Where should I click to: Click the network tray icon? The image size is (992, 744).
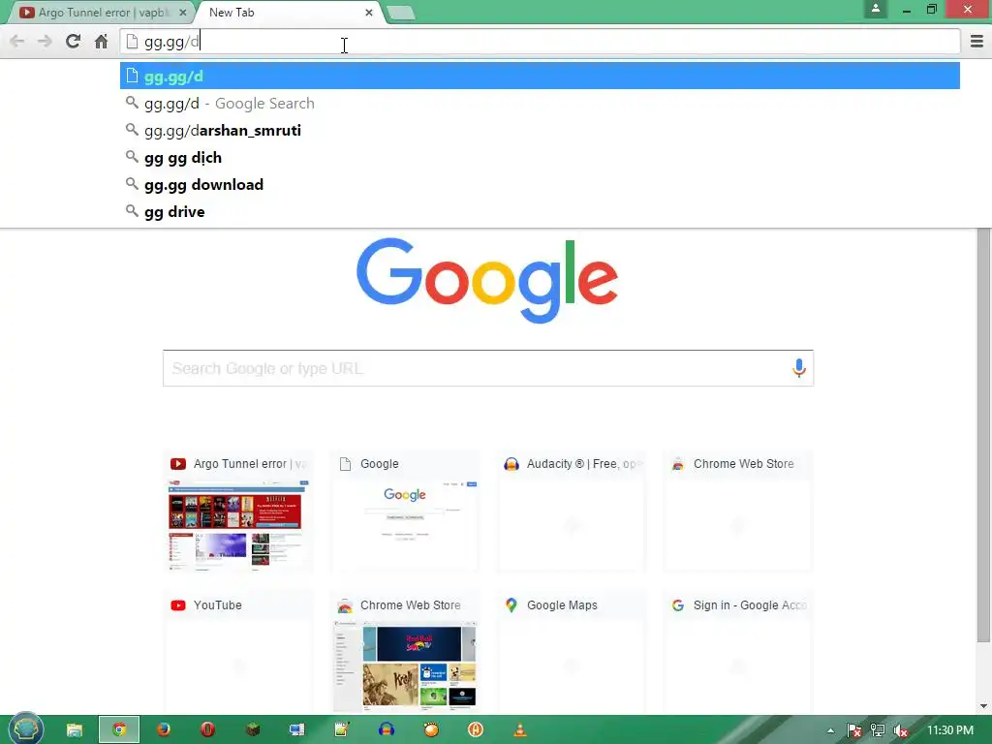point(878,730)
